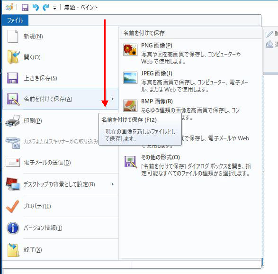Click バージョン情報(T) info icon
The image size is (278, 274).
[x=13, y=228]
